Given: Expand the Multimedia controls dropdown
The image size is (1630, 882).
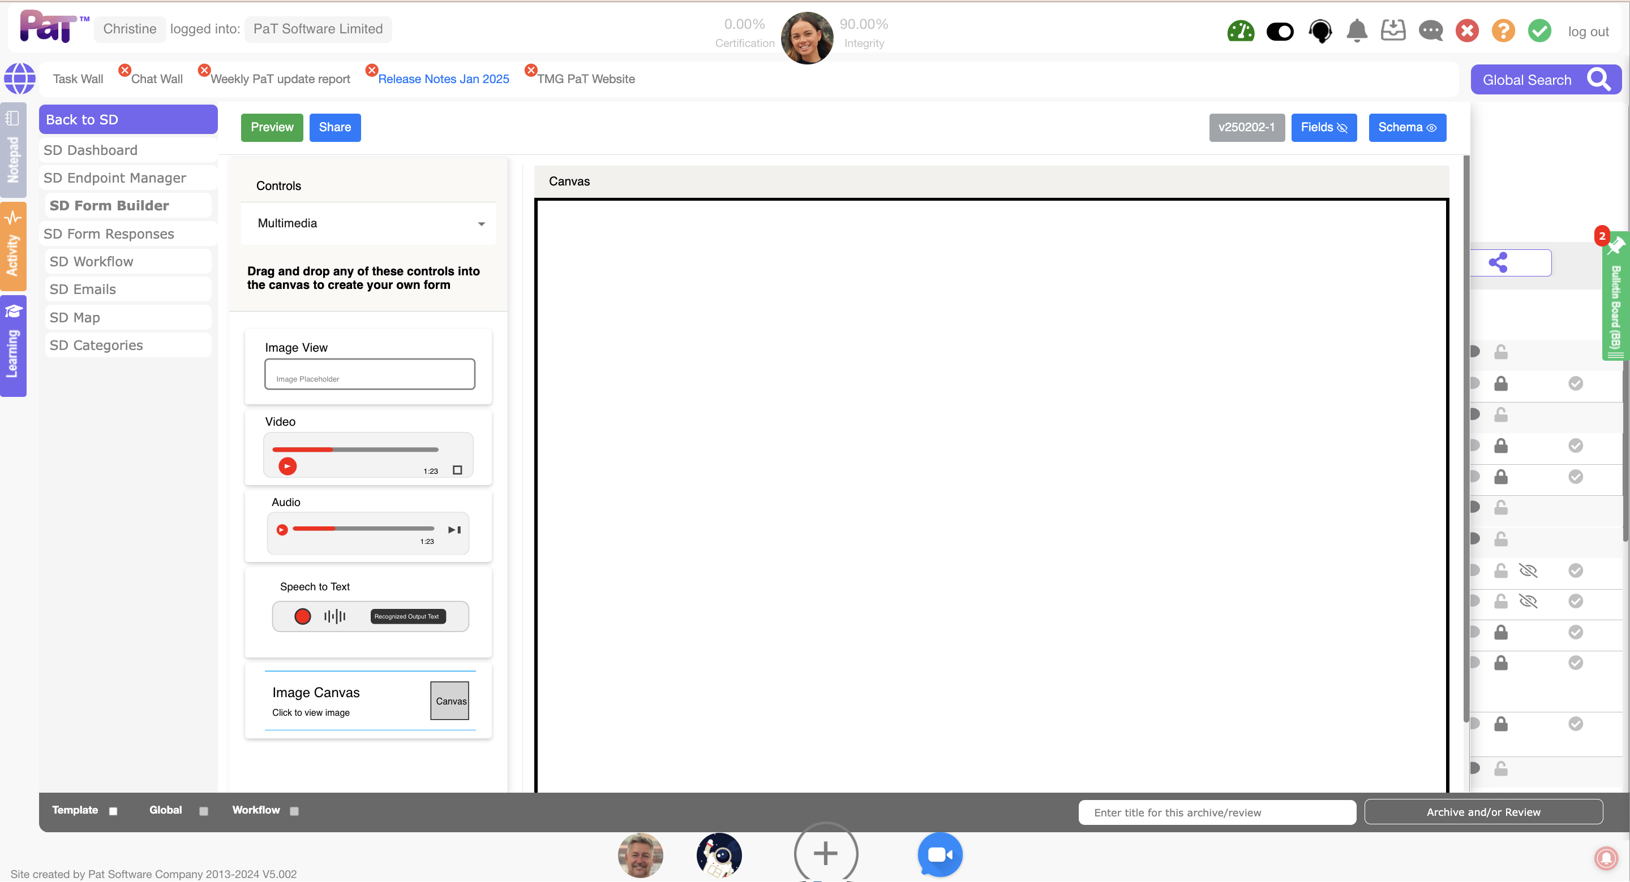Looking at the screenshot, I should click(x=368, y=223).
